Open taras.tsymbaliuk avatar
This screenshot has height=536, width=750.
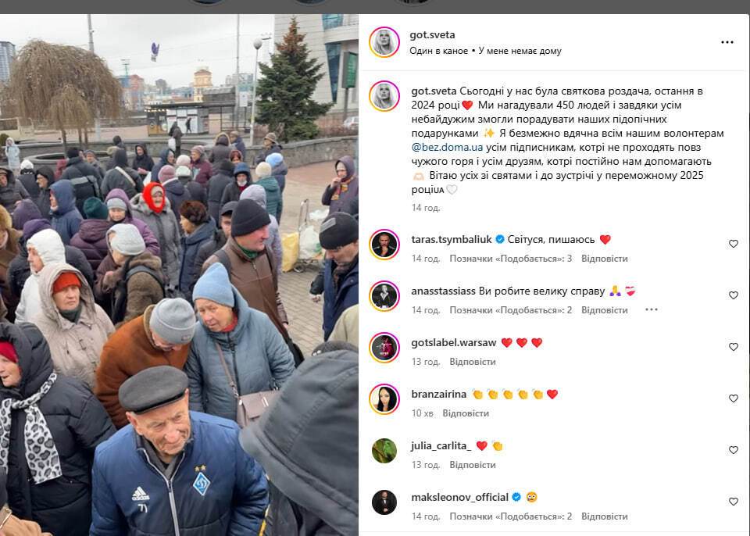pyautogui.click(x=384, y=245)
